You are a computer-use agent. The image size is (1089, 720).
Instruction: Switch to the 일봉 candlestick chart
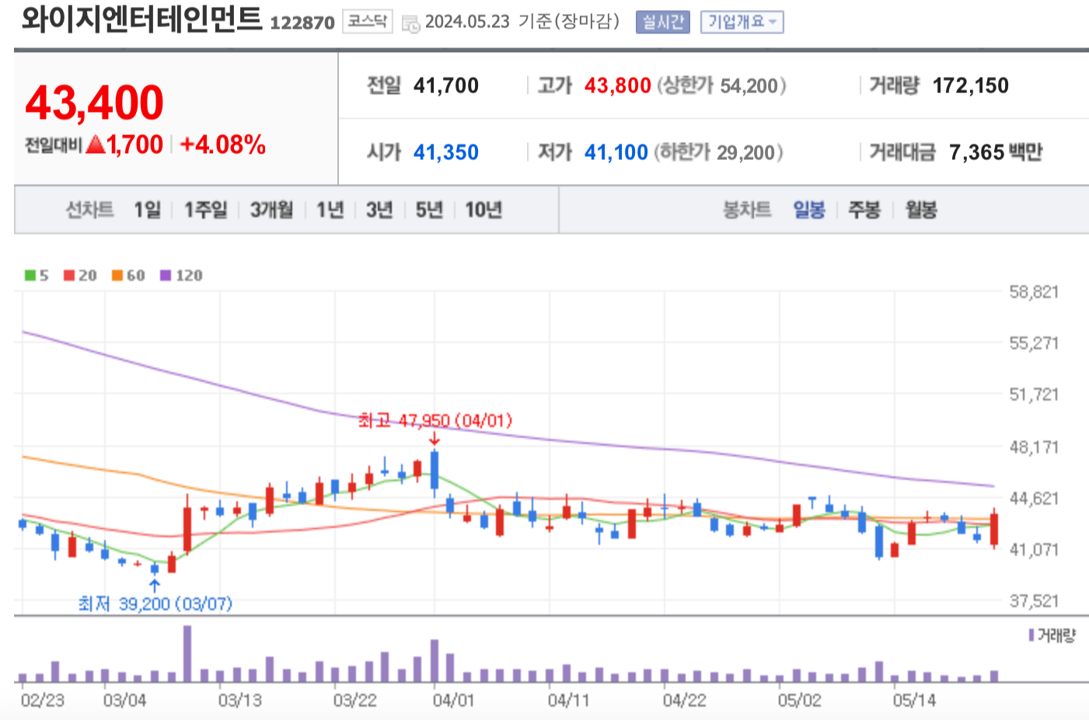coord(809,210)
